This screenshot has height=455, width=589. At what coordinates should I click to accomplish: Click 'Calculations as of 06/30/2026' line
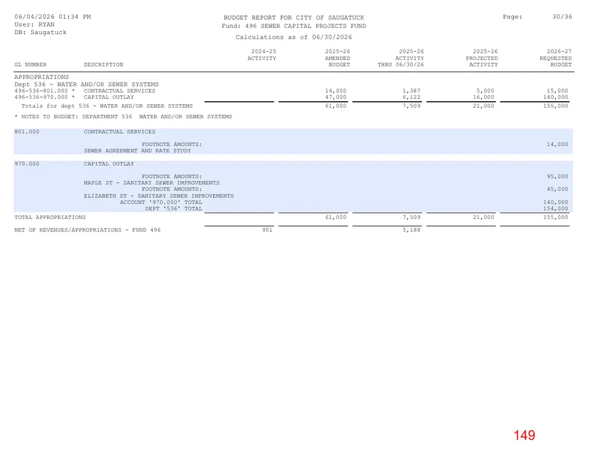[x=294, y=37]
